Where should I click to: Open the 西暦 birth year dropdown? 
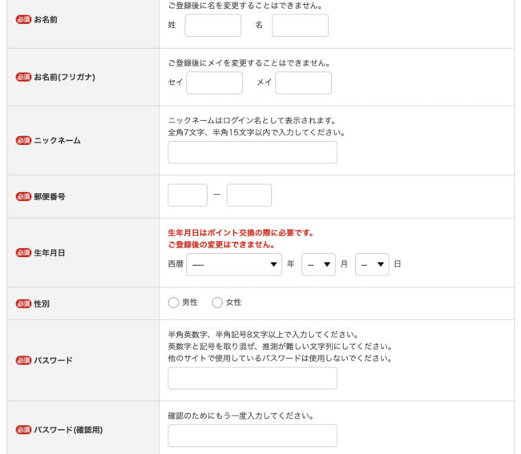tap(234, 264)
